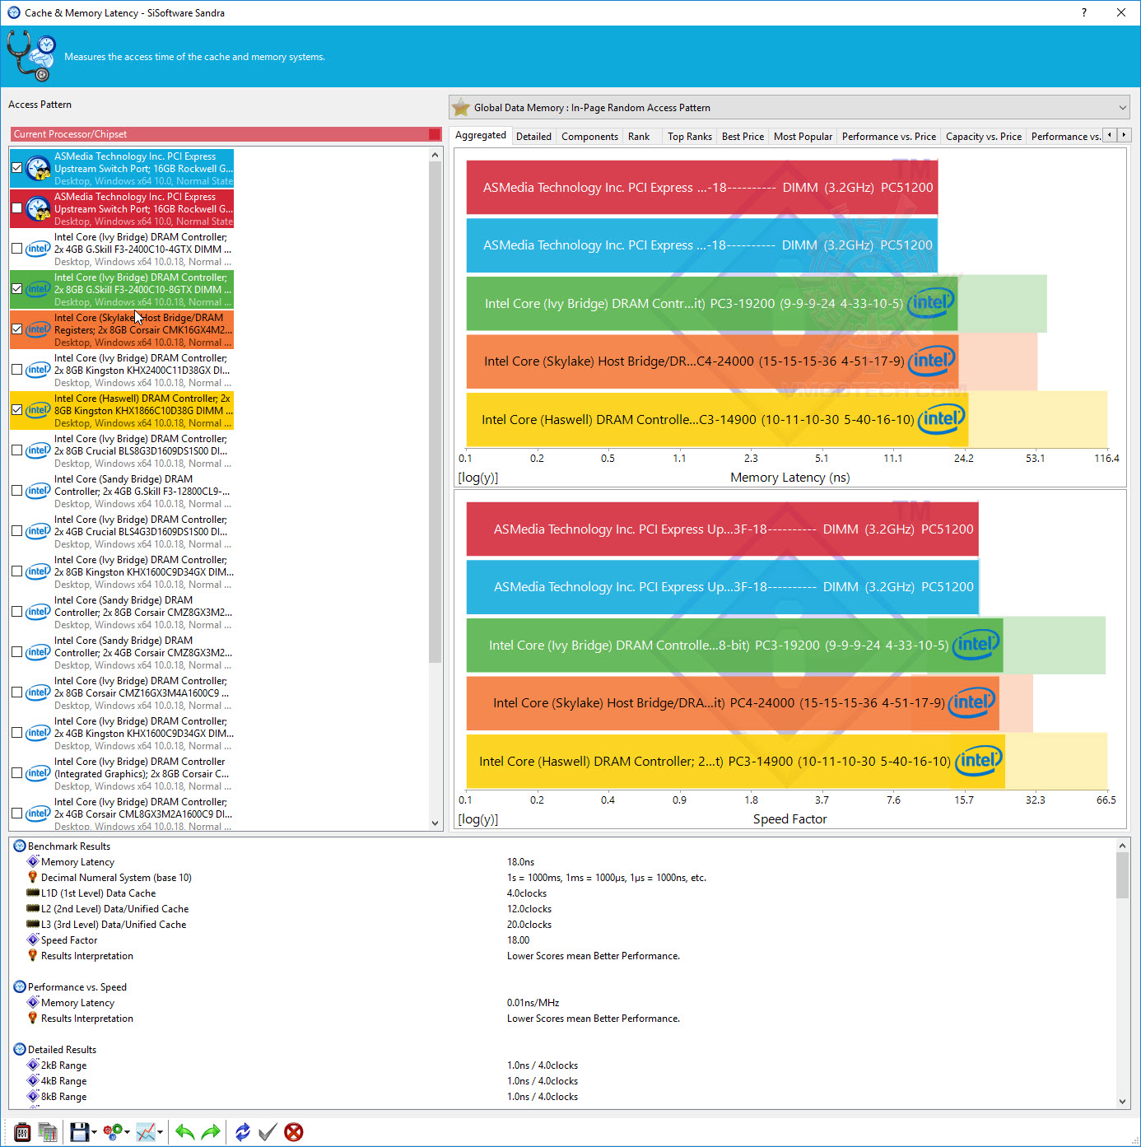Click the processor list scrollbar thumb
Viewport: 1141px width, 1147px height.
click(x=435, y=412)
